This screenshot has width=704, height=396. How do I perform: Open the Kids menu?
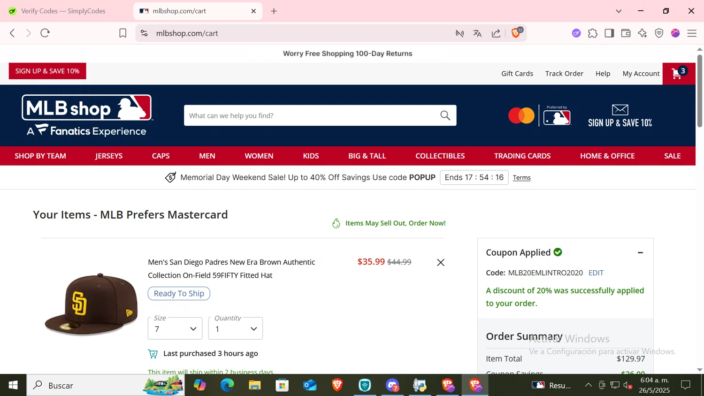[x=311, y=156]
